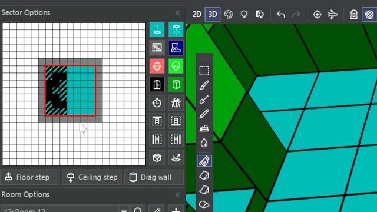Select the highlighted hand drag tool
The height and width of the screenshot is (212, 377).
click(204, 161)
